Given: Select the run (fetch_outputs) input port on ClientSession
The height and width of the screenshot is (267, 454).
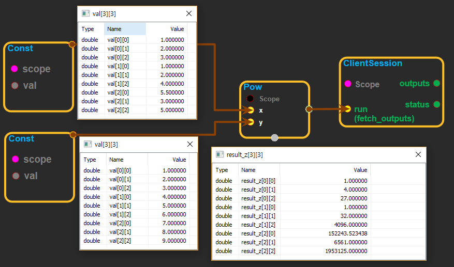Looking at the screenshot, I should tap(347, 109).
